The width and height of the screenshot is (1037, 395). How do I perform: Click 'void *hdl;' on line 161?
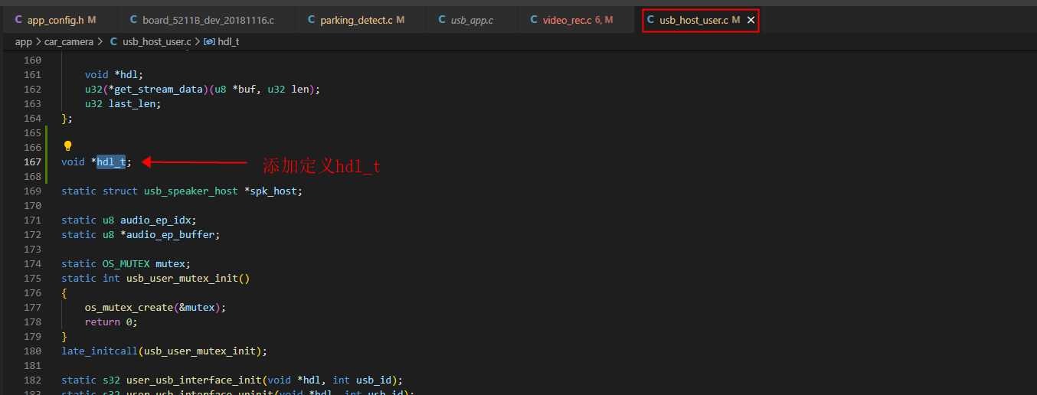coord(114,74)
